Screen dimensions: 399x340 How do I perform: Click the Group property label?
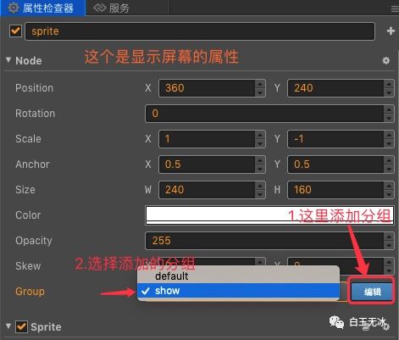click(30, 292)
